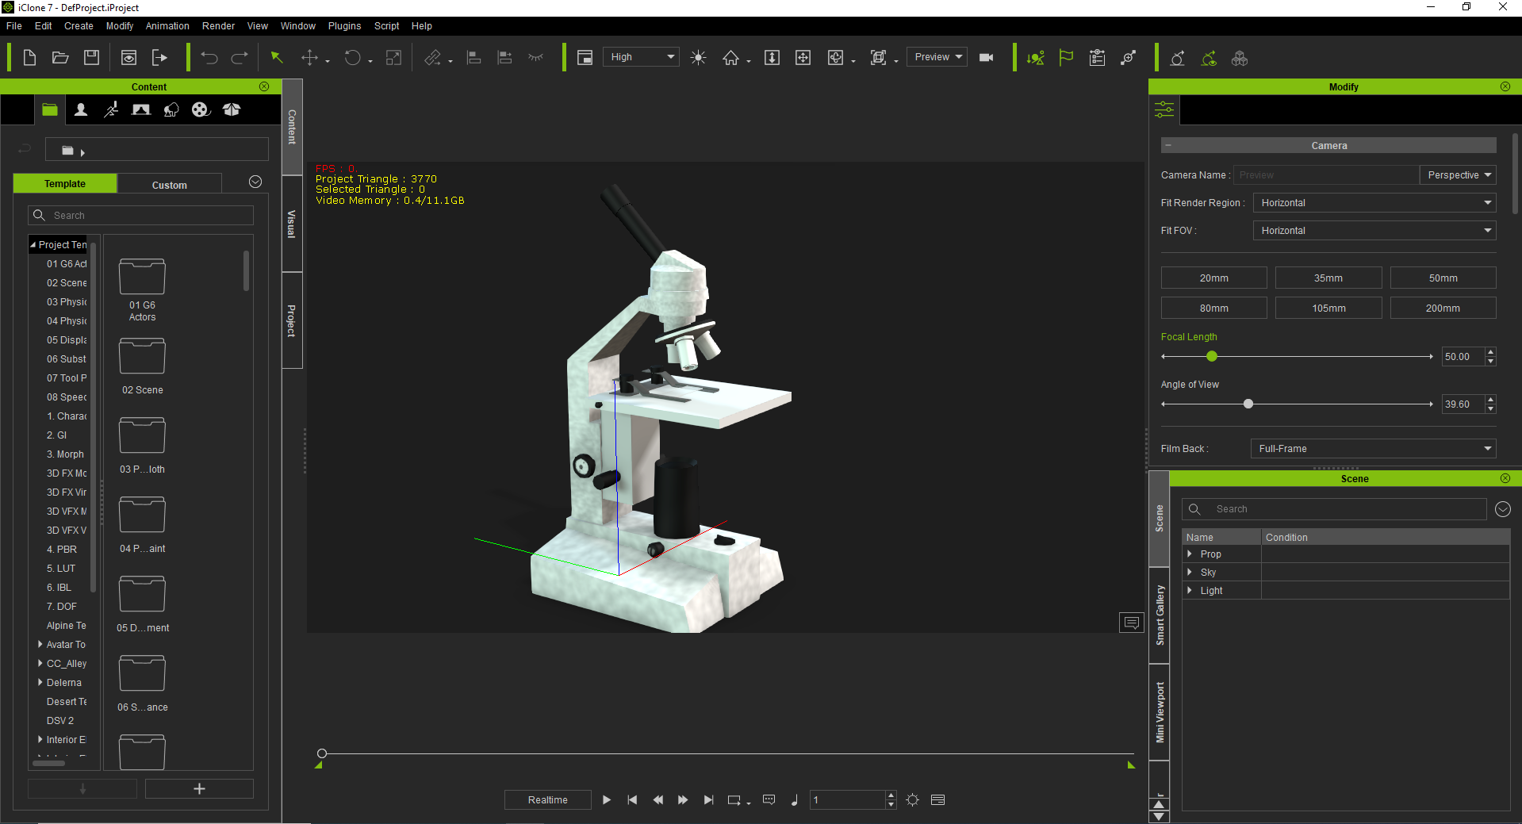
Task: Select the Move tool
Action: (x=309, y=57)
